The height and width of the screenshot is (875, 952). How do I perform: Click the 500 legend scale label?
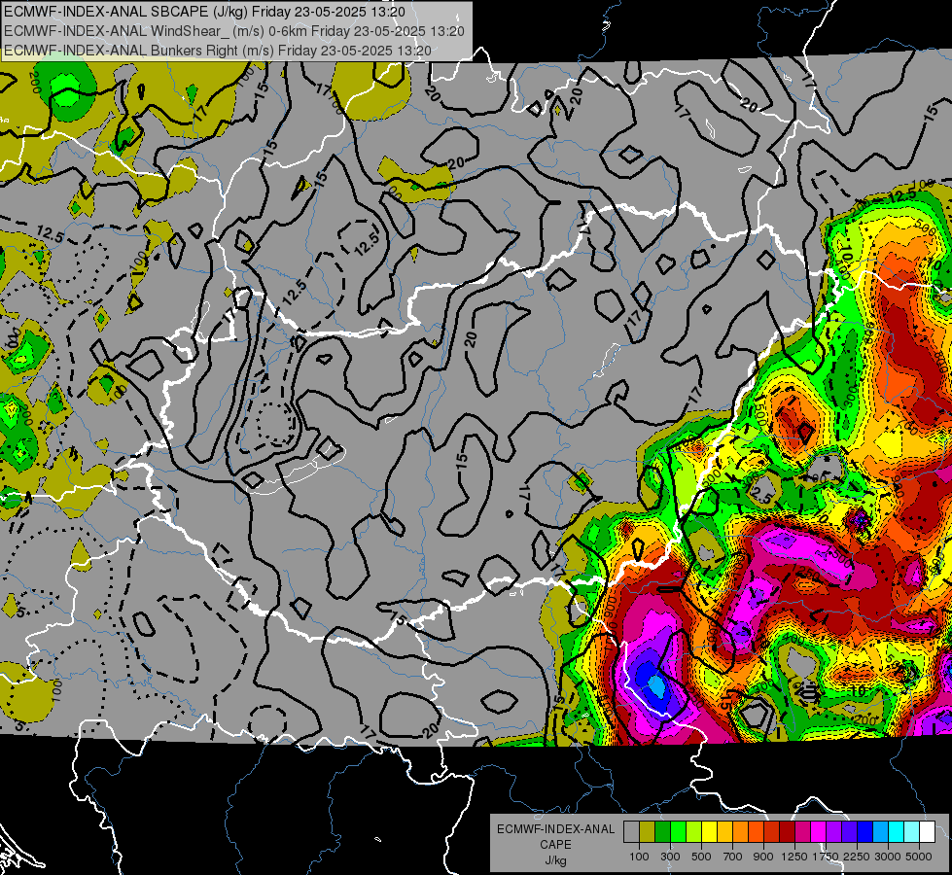[701, 857]
